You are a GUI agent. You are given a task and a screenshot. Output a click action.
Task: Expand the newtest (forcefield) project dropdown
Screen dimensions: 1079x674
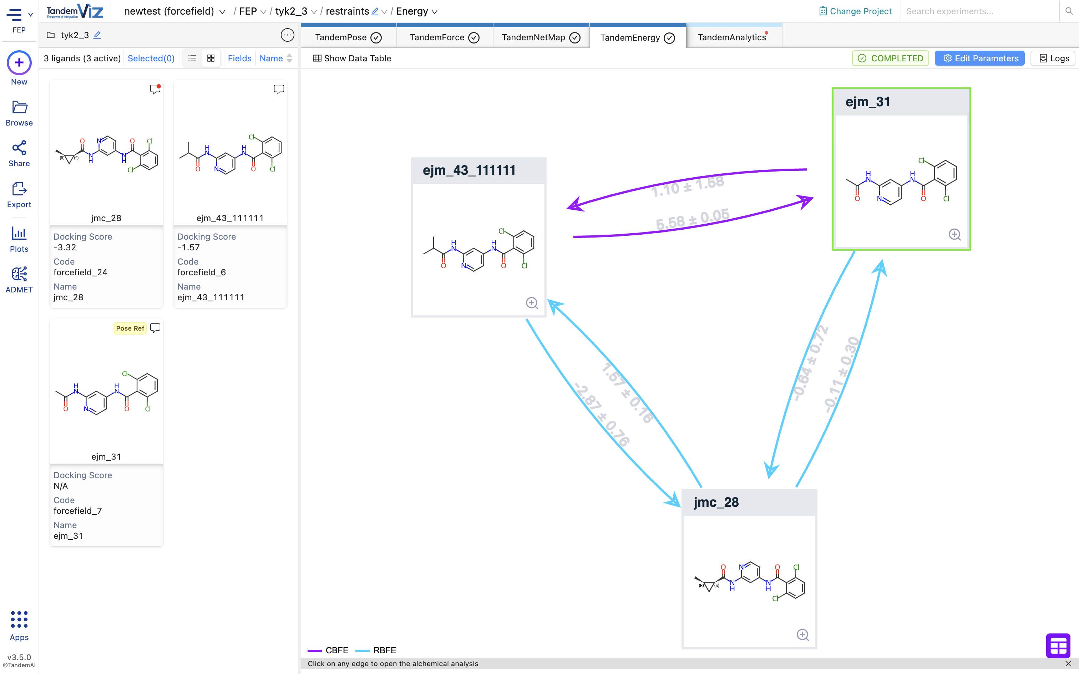coord(222,12)
